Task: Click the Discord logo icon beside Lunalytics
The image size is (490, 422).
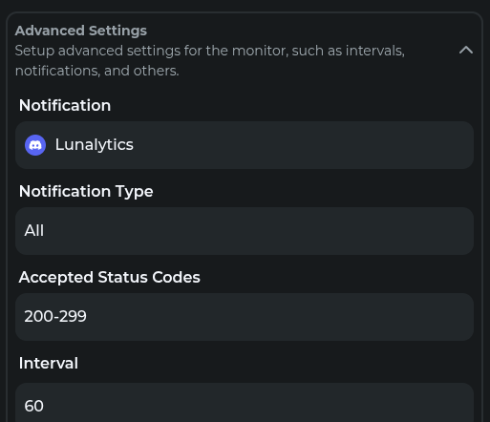Action: 35,145
